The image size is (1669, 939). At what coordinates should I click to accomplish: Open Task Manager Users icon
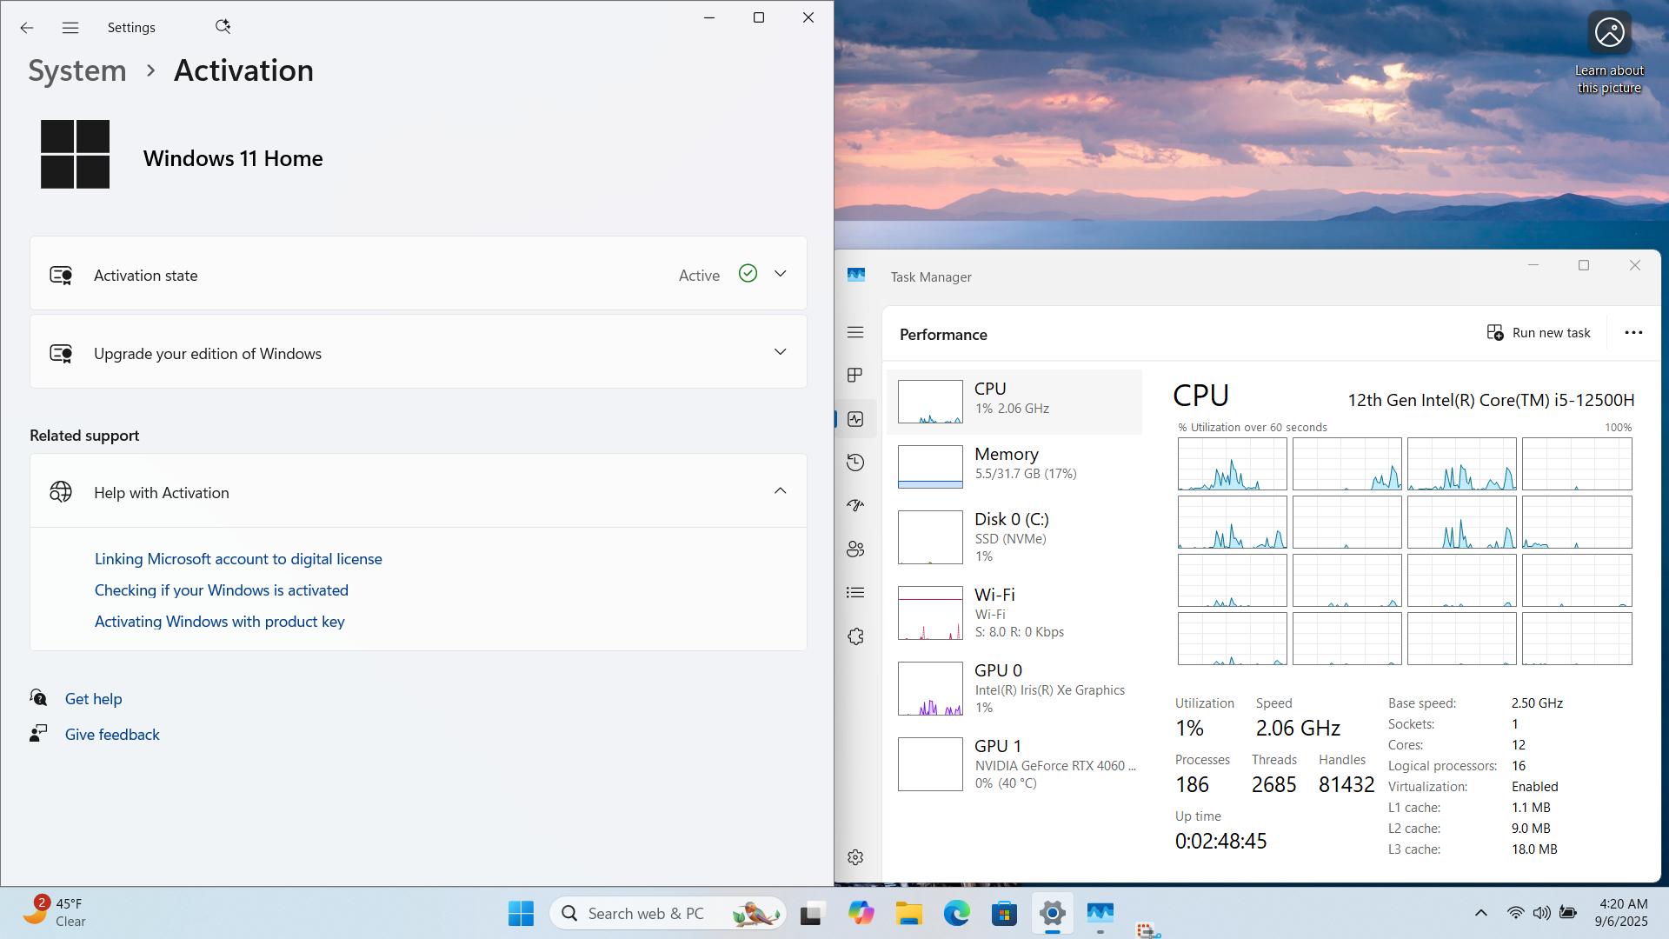click(x=855, y=549)
